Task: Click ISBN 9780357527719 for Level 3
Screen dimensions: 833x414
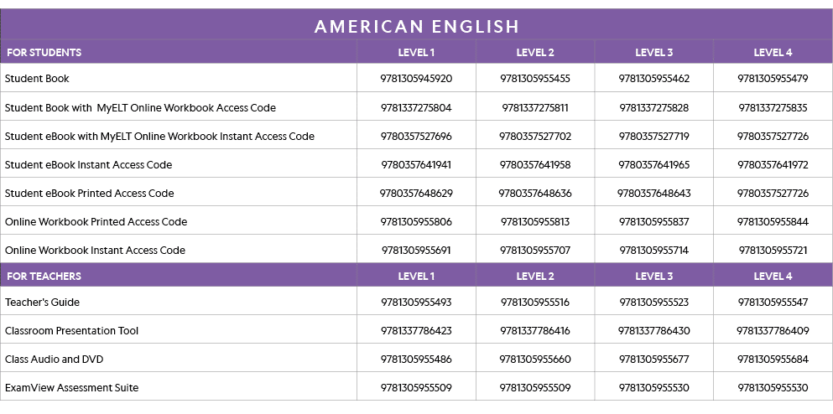Action: click(x=653, y=137)
